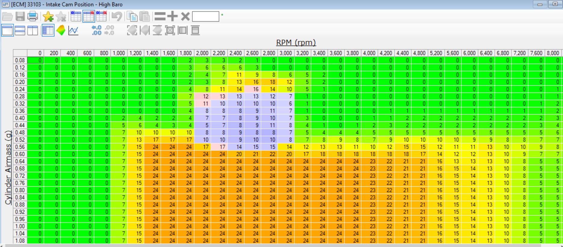Select the 0.56 Cylinder Airmass row header

pos(20,147)
